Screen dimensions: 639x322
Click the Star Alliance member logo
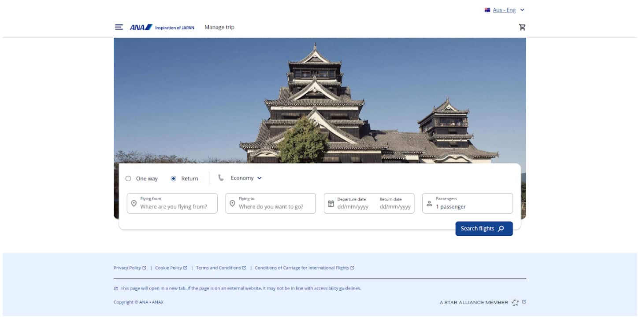[515, 302]
